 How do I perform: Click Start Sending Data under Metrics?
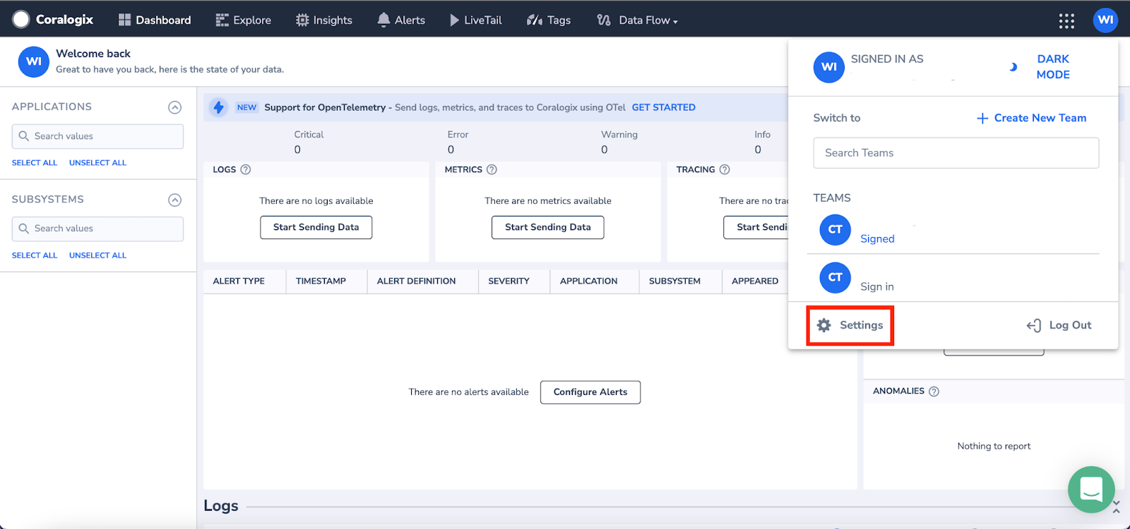click(548, 227)
